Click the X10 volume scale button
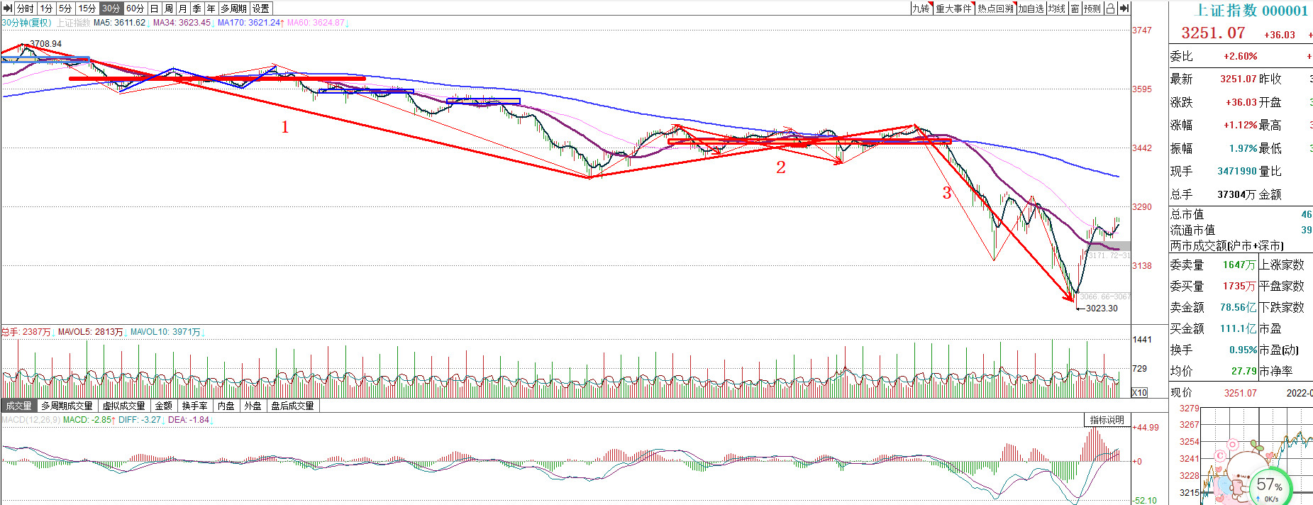Image resolution: width=1313 pixels, height=505 pixels. click(1139, 392)
